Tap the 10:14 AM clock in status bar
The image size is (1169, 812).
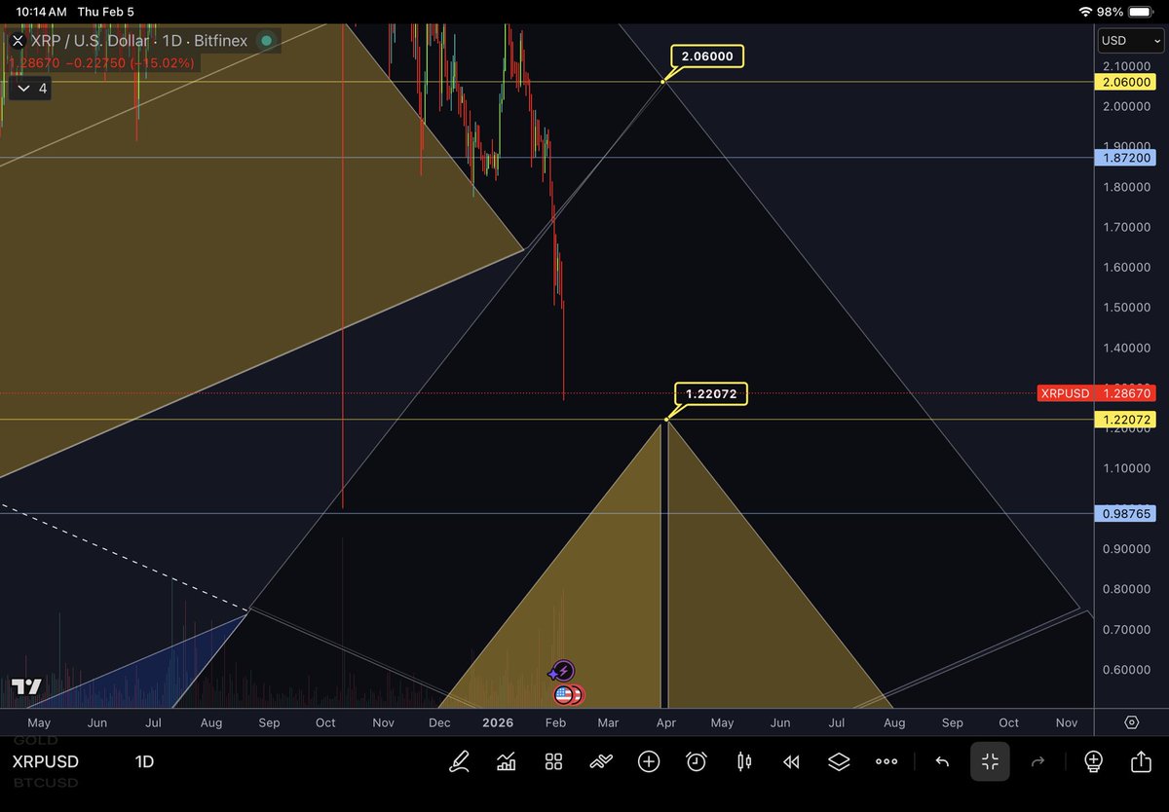[42, 12]
